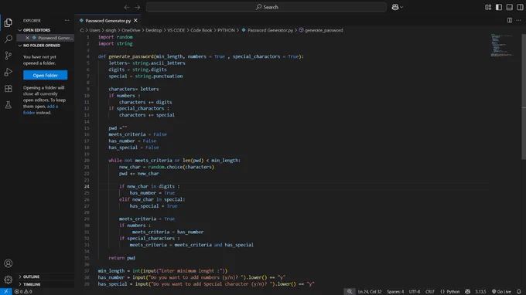Toggle the secondary sidebar visibility
This screenshot has height=295, width=526.
point(520,7)
